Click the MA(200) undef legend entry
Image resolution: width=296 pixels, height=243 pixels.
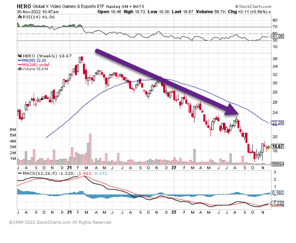[x=33, y=65]
